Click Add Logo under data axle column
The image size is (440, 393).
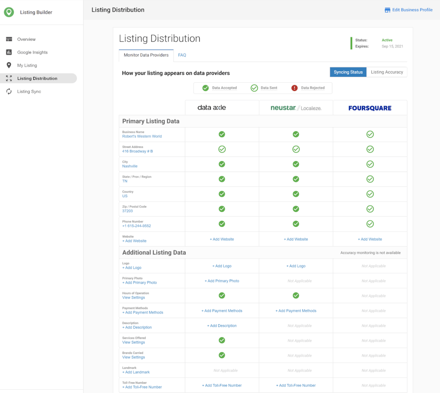(x=222, y=266)
